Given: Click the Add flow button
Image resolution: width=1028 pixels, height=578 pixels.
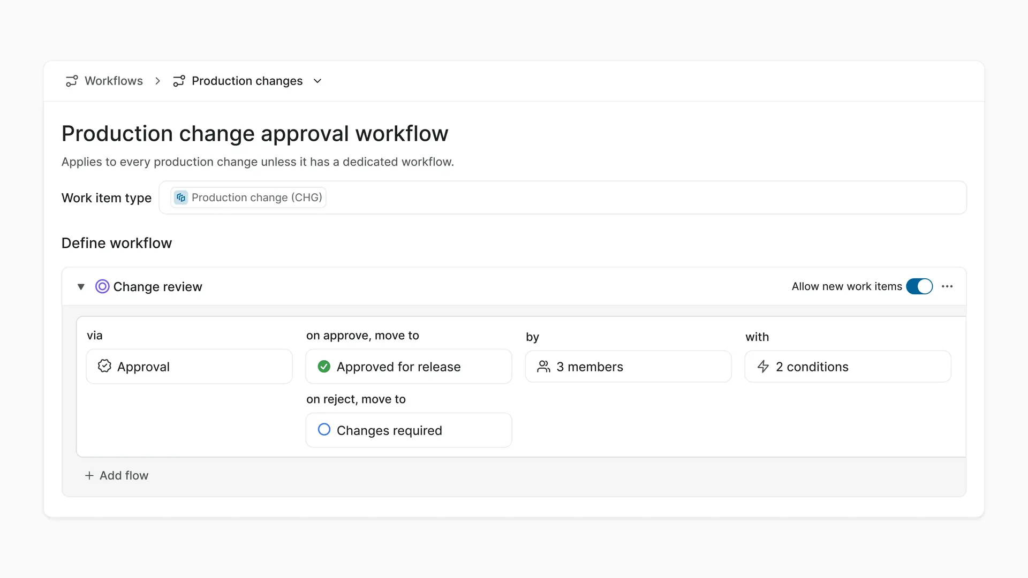Looking at the screenshot, I should [x=117, y=475].
